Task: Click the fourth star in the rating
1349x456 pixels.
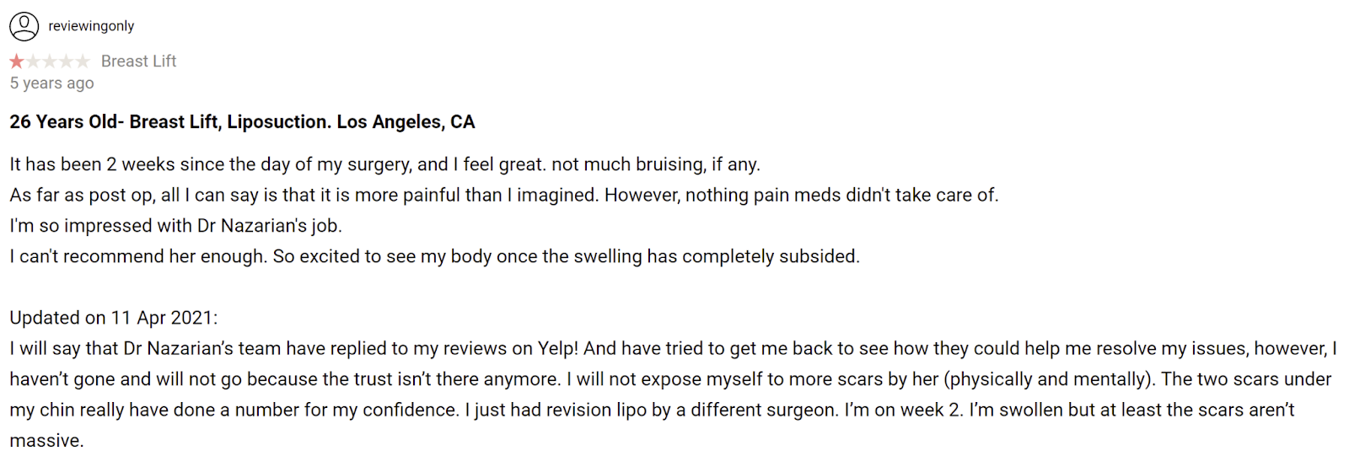Action: 66,62
